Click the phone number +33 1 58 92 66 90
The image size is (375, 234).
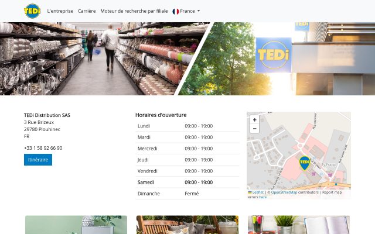[43, 148]
